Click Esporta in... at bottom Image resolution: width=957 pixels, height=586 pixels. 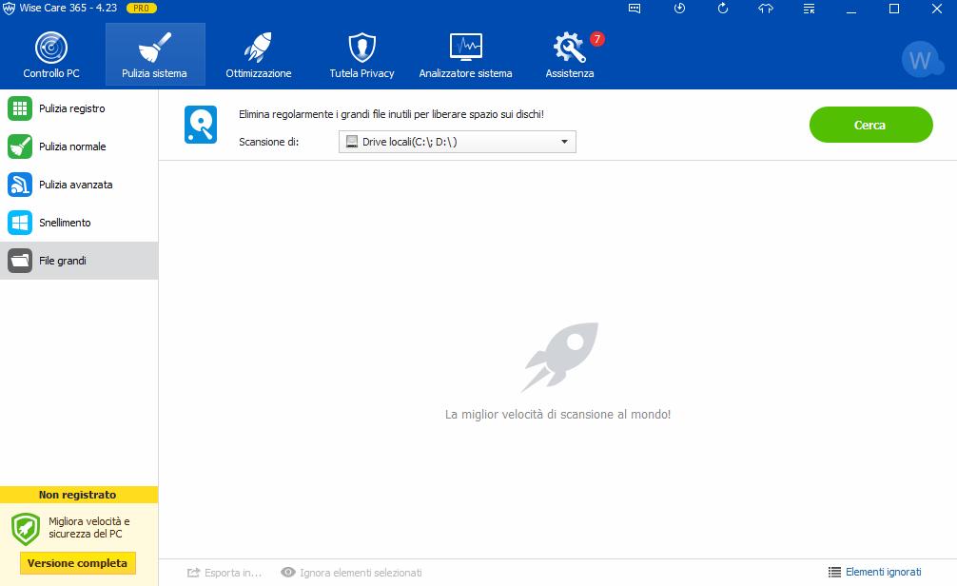point(224,573)
